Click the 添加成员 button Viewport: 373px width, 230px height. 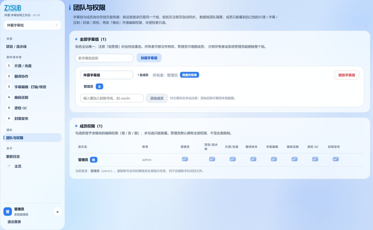click(157, 98)
